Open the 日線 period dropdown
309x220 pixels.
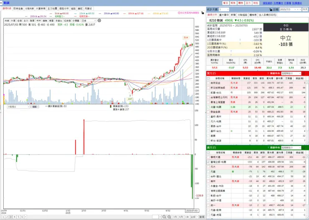click(89, 20)
